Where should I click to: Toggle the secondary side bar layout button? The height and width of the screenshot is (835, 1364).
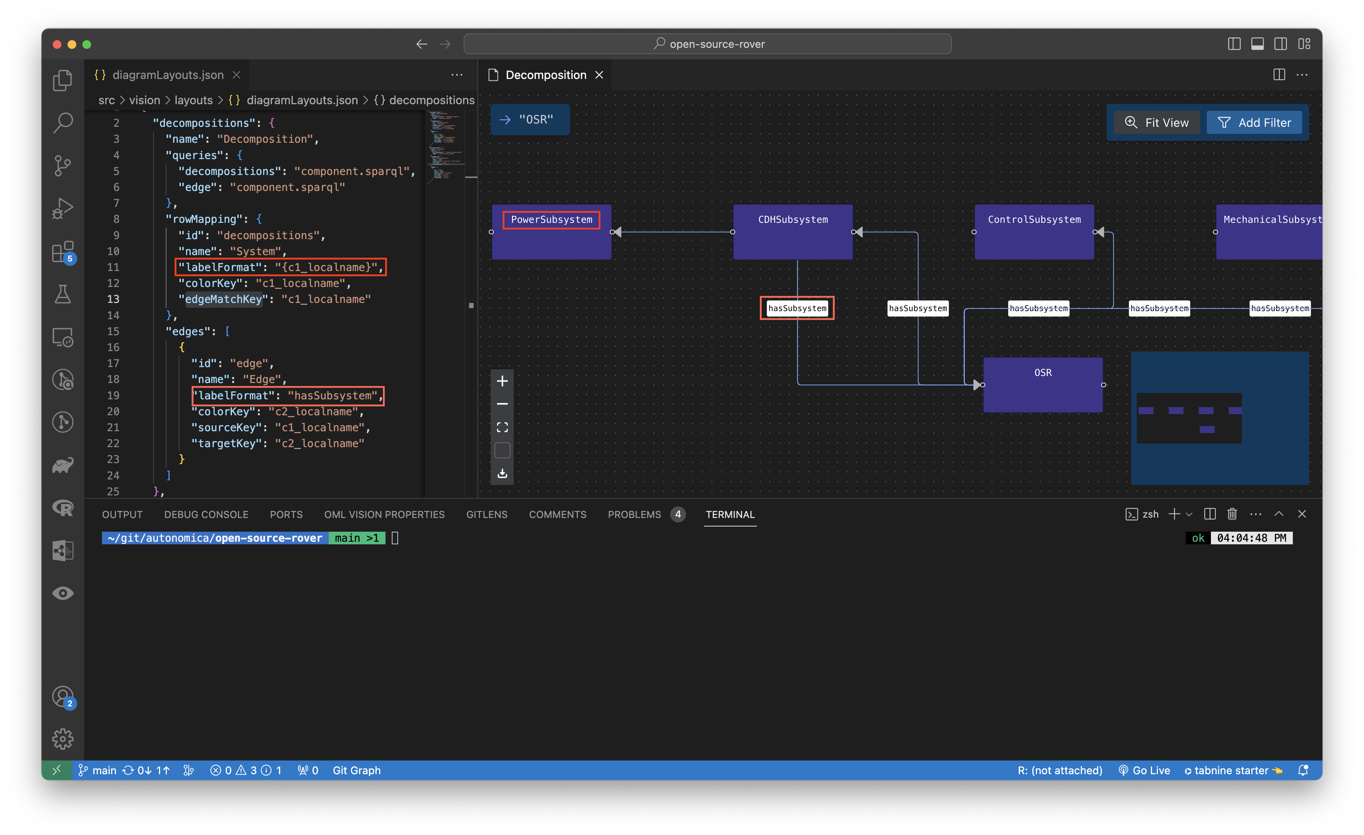point(1280,44)
